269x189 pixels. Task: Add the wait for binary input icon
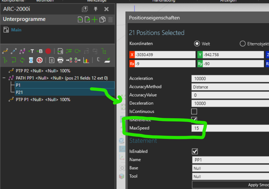[78, 60]
